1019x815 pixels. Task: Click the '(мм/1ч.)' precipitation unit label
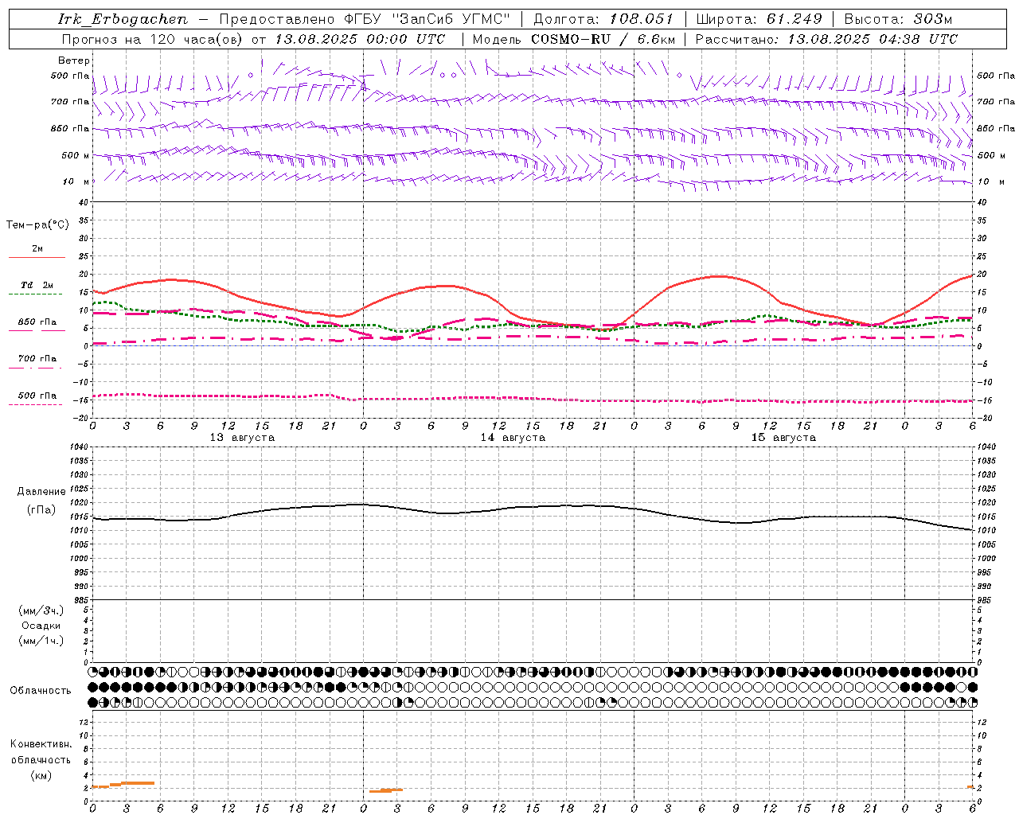[41, 641]
